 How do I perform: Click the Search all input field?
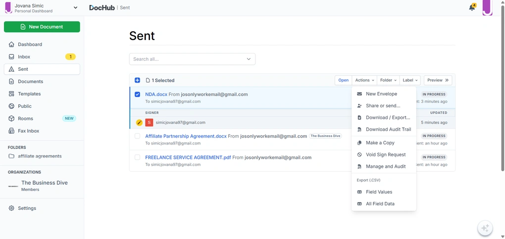click(188, 59)
